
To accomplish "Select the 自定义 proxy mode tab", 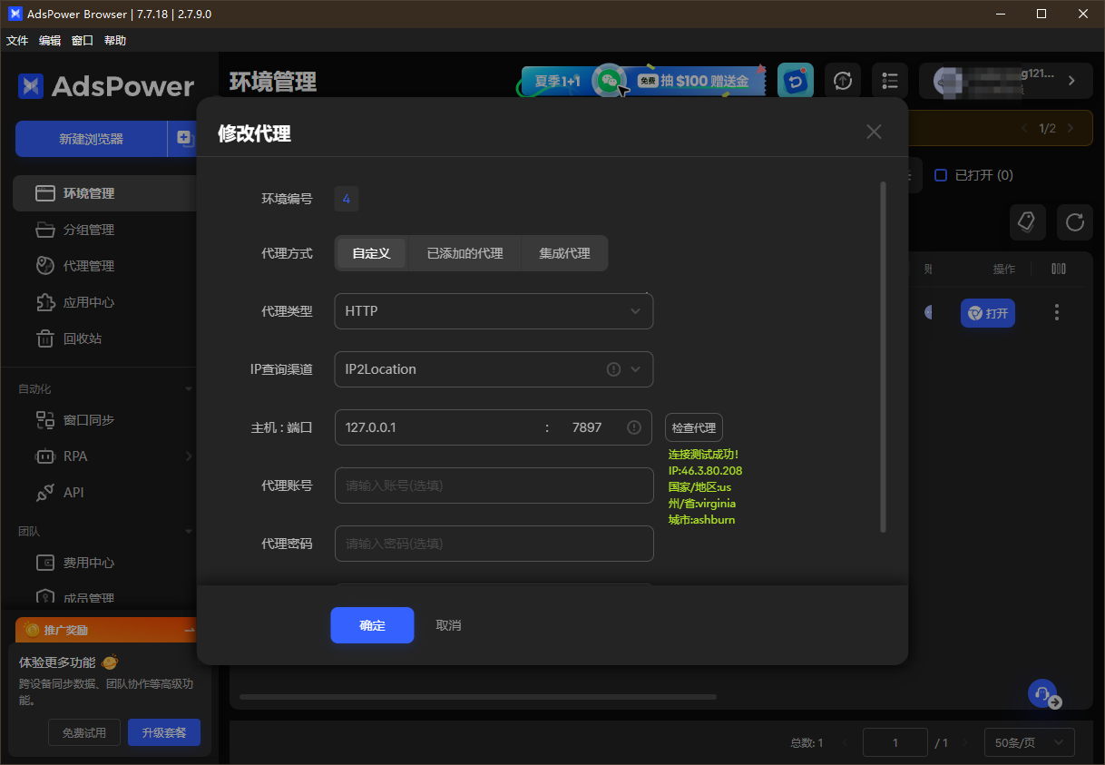I will pyautogui.click(x=371, y=253).
